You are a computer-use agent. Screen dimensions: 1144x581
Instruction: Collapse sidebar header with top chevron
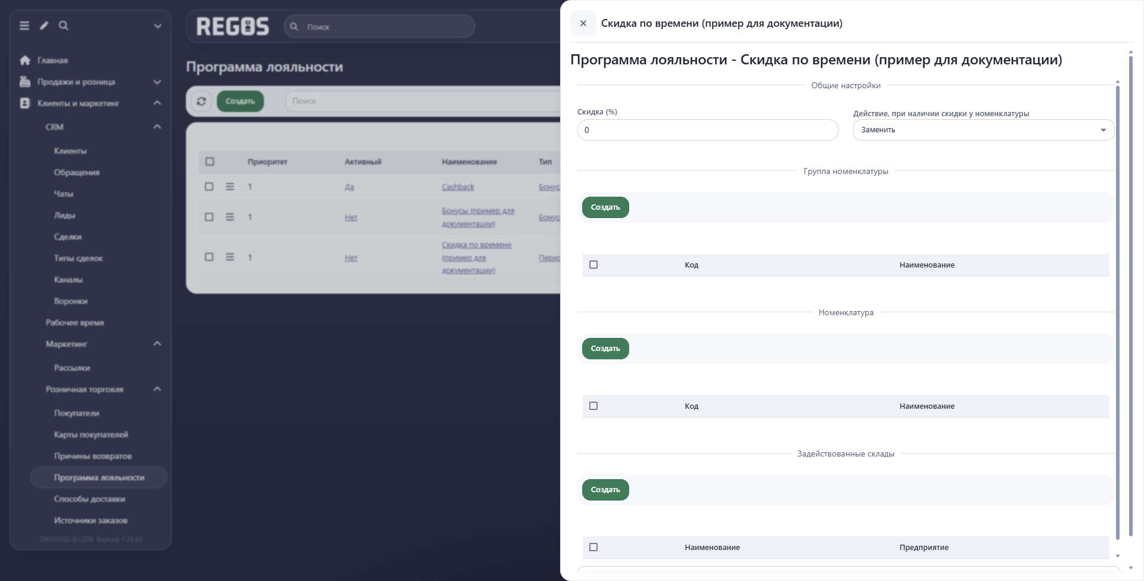(x=158, y=26)
